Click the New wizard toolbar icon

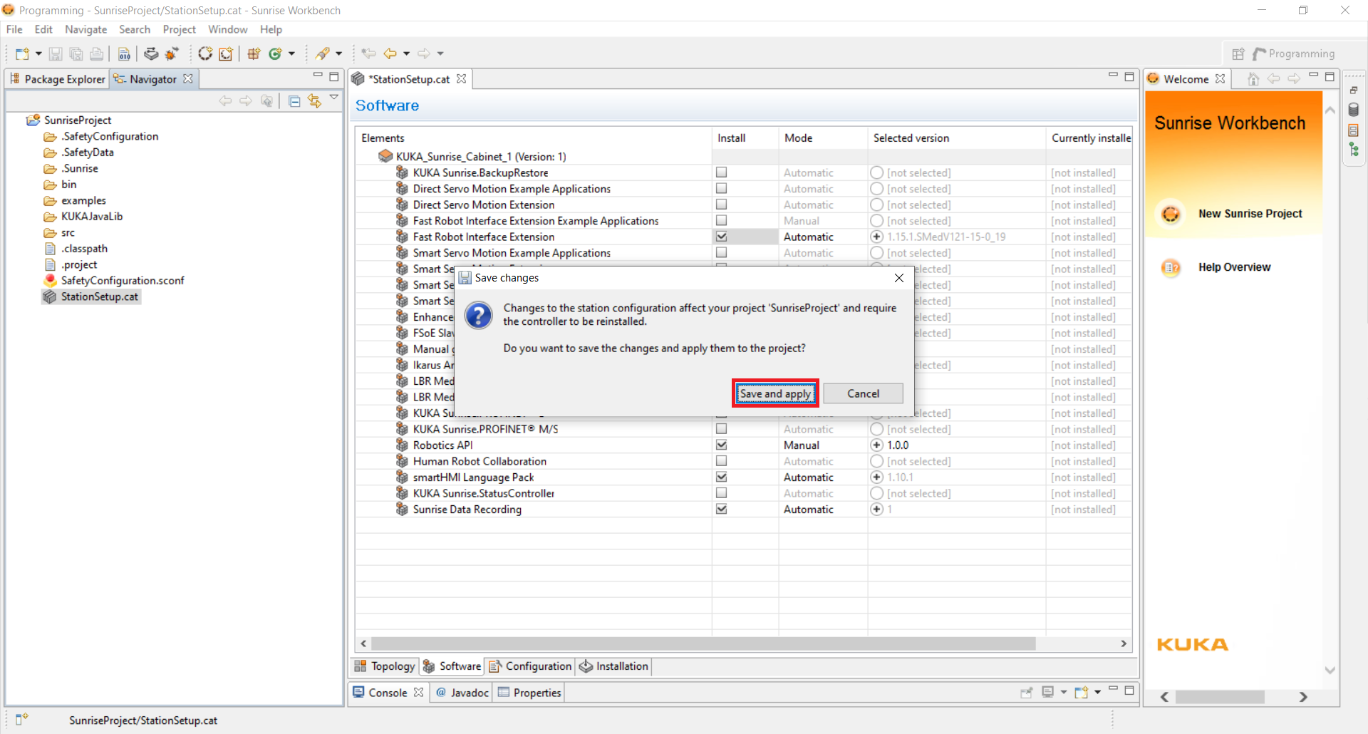point(22,53)
